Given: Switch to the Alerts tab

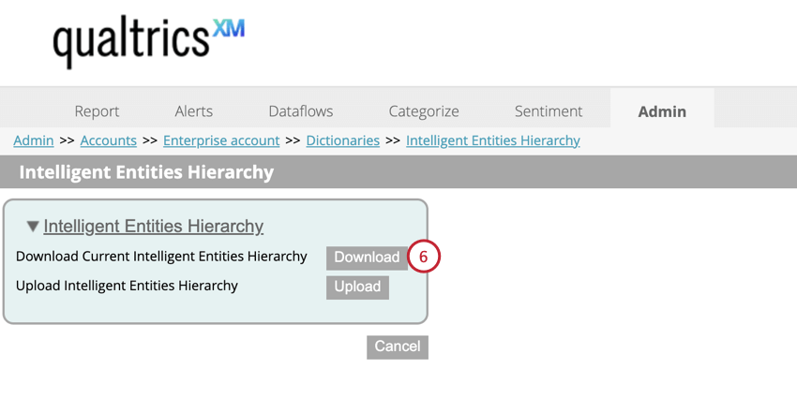Looking at the screenshot, I should [x=194, y=111].
